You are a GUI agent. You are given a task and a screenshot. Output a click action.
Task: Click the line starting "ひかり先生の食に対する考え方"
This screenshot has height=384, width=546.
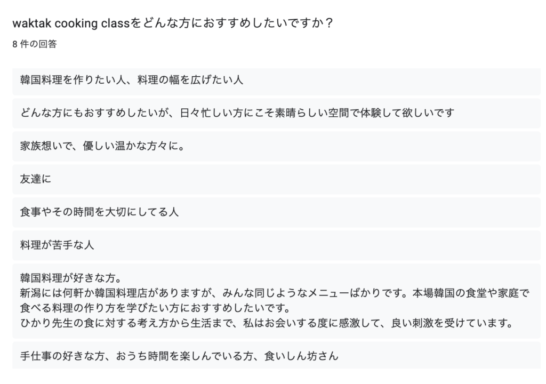(x=267, y=323)
